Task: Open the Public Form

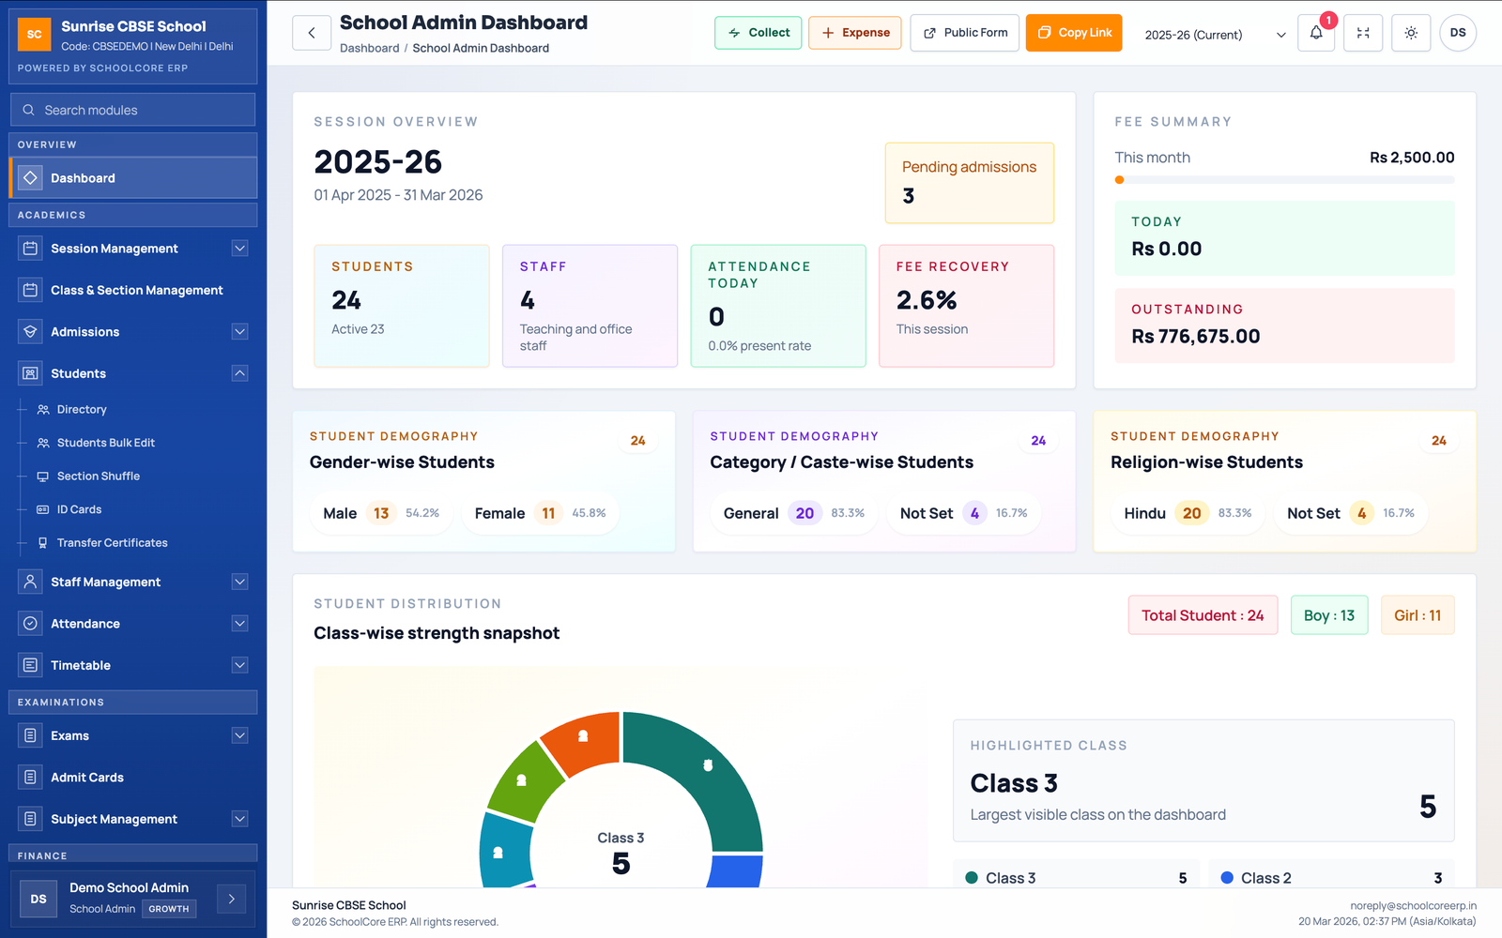Action: point(964,32)
